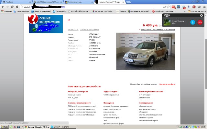Image resolution: width=207 pixels, height=129 pixels.
Task: Expand the quick launch overflow chevron
Action: [22, 126]
